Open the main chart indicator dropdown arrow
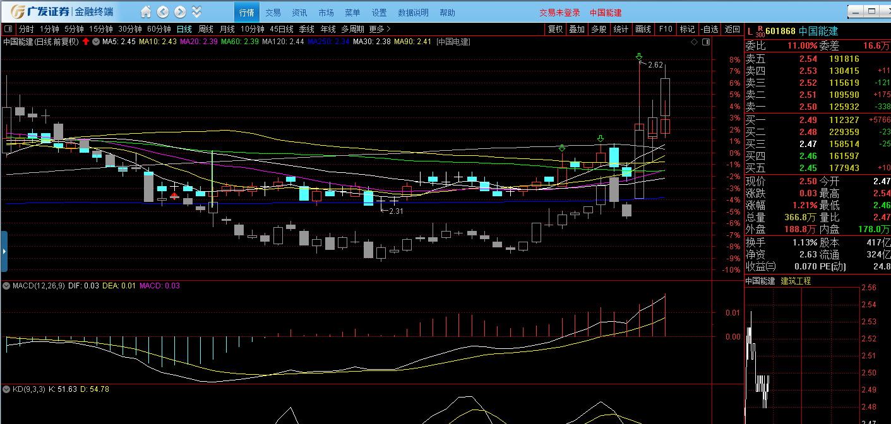The width and height of the screenshot is (891, 424). [95, 42]
